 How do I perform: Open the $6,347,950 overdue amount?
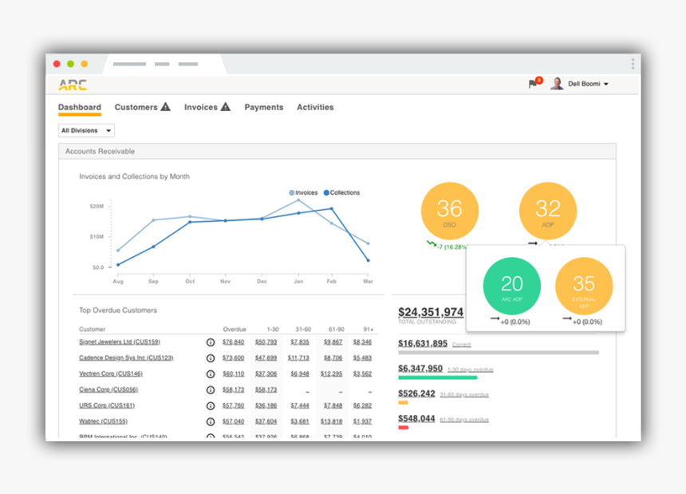pos(420,369)
